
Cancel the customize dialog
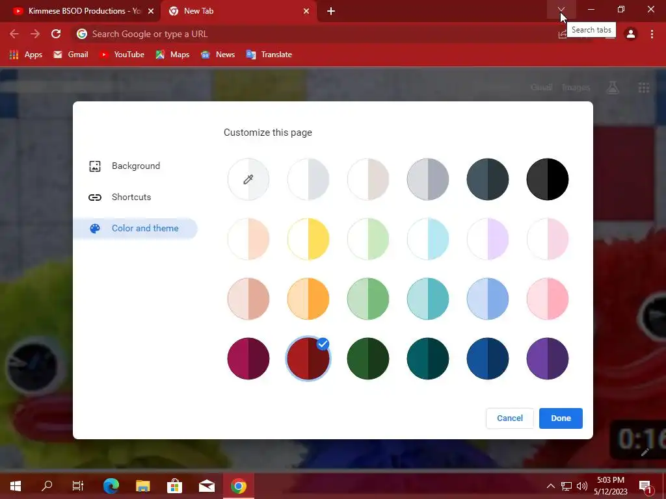[x=510, y=418]
